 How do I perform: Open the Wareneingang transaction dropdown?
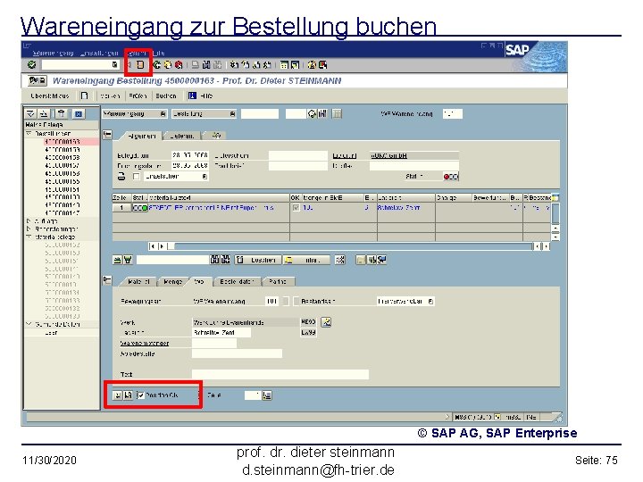coord(163,114)
